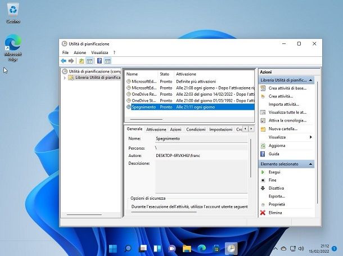
Task: Open the File menu
Action: [65, 52]
